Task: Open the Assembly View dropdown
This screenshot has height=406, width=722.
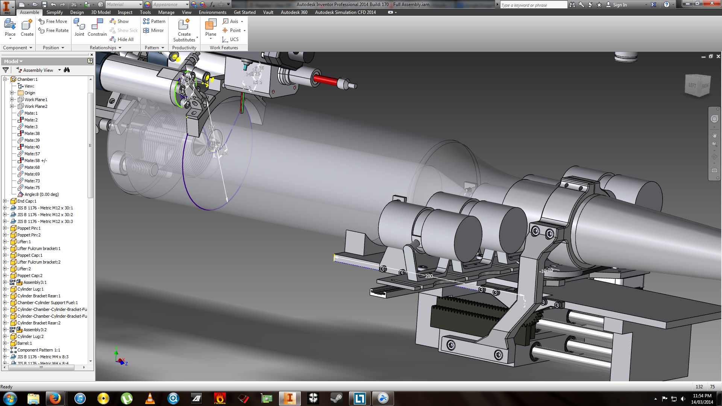Action: pyautogui.click(x=59, y=70)
